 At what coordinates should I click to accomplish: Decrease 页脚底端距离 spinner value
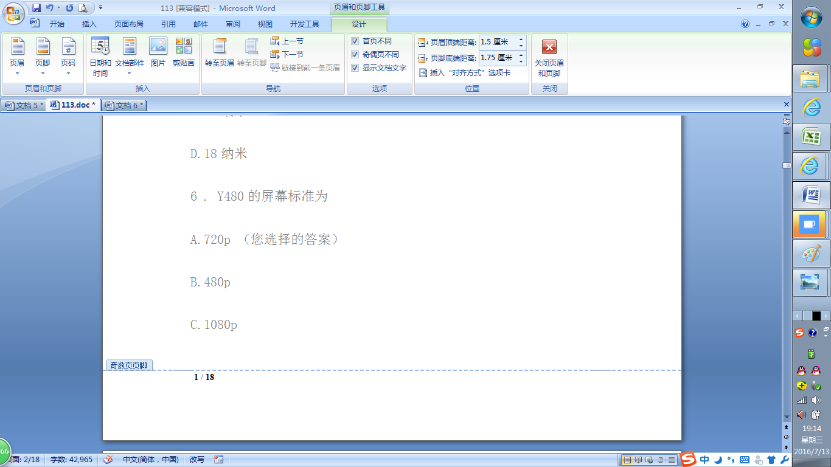[x=521, y=61]
